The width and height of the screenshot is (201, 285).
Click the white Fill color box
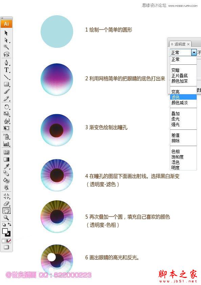(x=5, y=231)
